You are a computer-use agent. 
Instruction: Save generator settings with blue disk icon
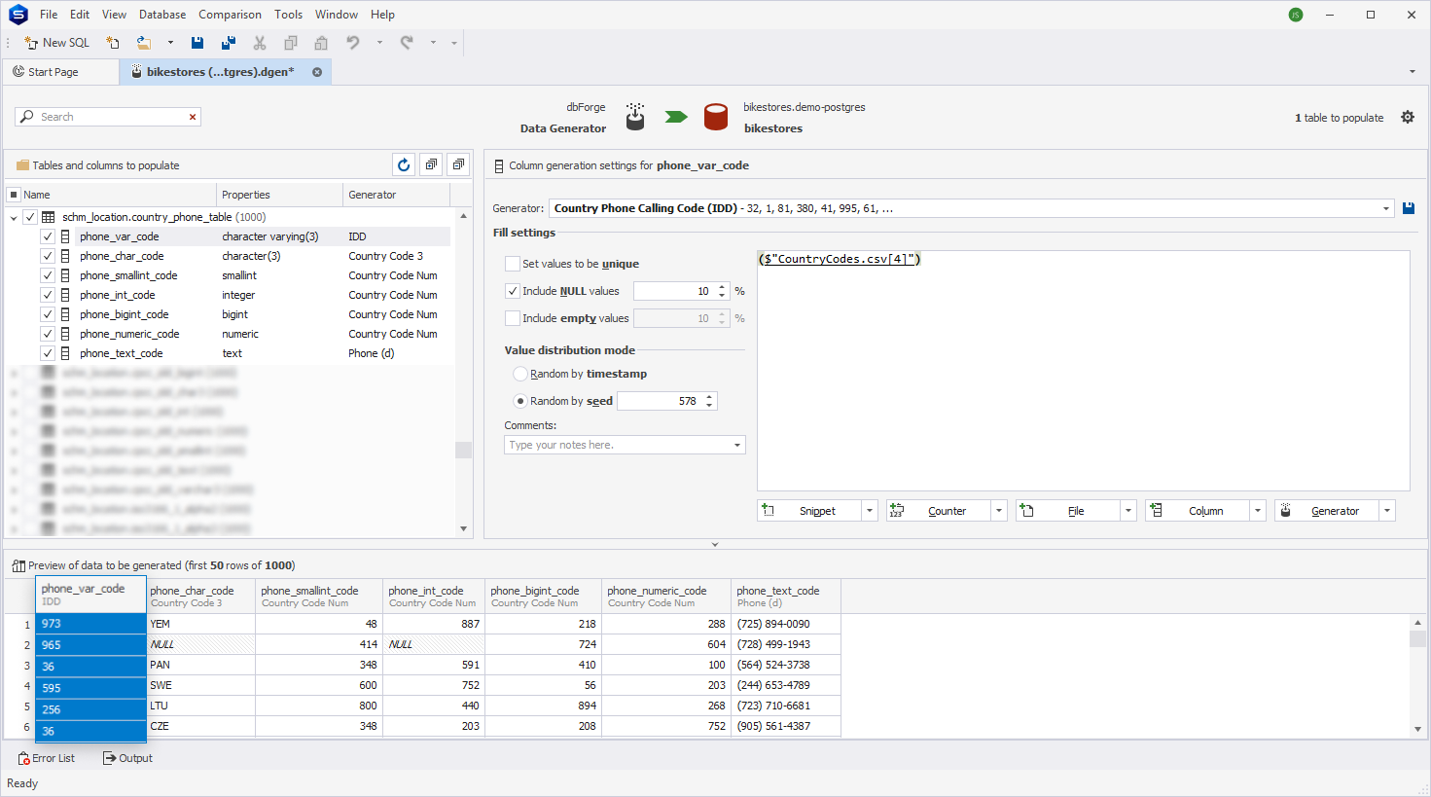[1409, 208]
